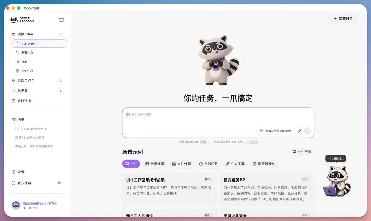The image size is (371, 221).
Task: Click the monitor icon beside 6 个示例
Action: click(294, 152)
